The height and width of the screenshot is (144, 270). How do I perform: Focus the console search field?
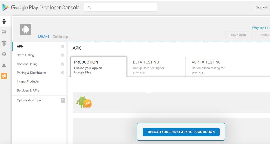(x=120, y=7)
